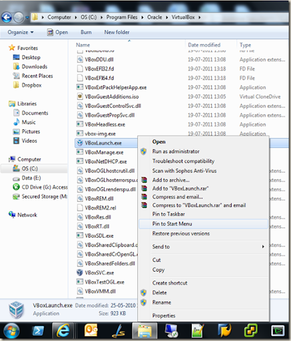Open Videos library
This screenshot has height=341, width=291.
coord(29,141)
